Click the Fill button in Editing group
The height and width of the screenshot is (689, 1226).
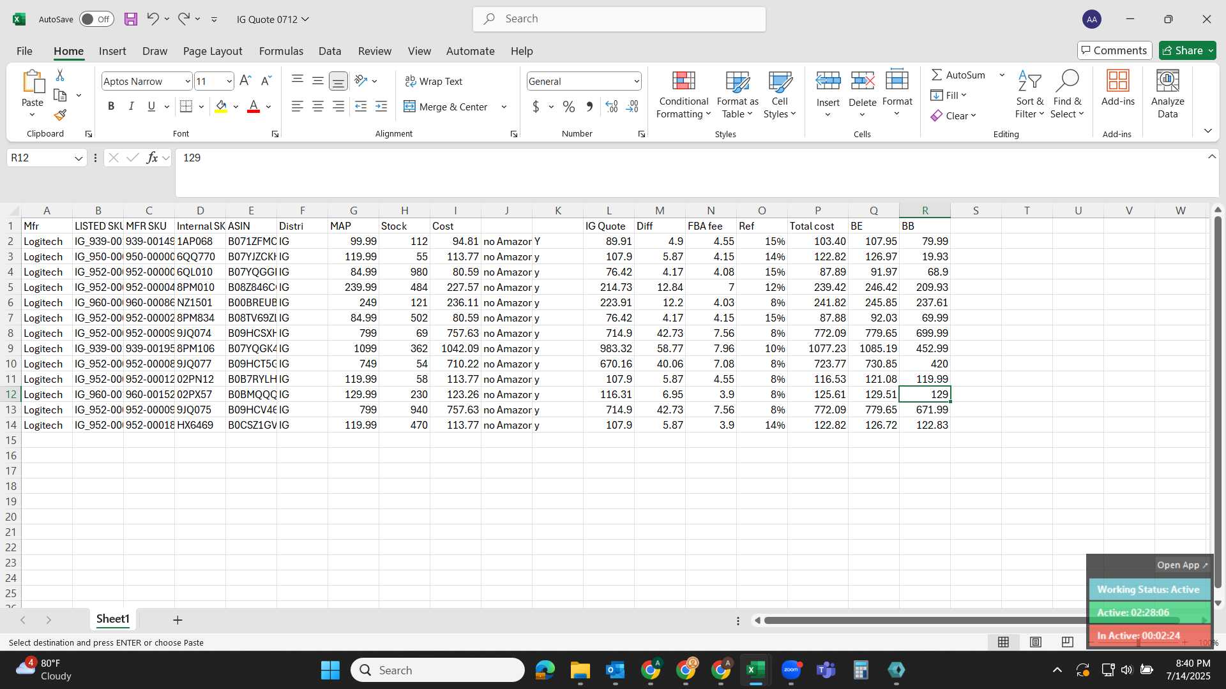(x=949, y=95)
